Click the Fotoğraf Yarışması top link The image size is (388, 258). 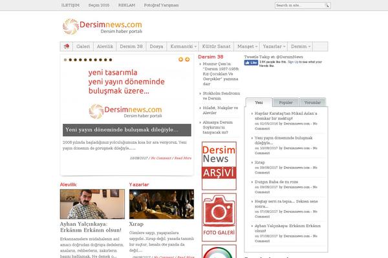161,5
